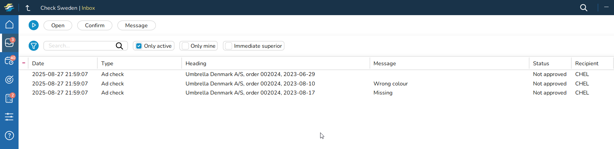Image resolution: width=614 pixels, height=149 pixels.
Task: Click the blue play action button
Action: pyautogui.click(x=34, y=25)
